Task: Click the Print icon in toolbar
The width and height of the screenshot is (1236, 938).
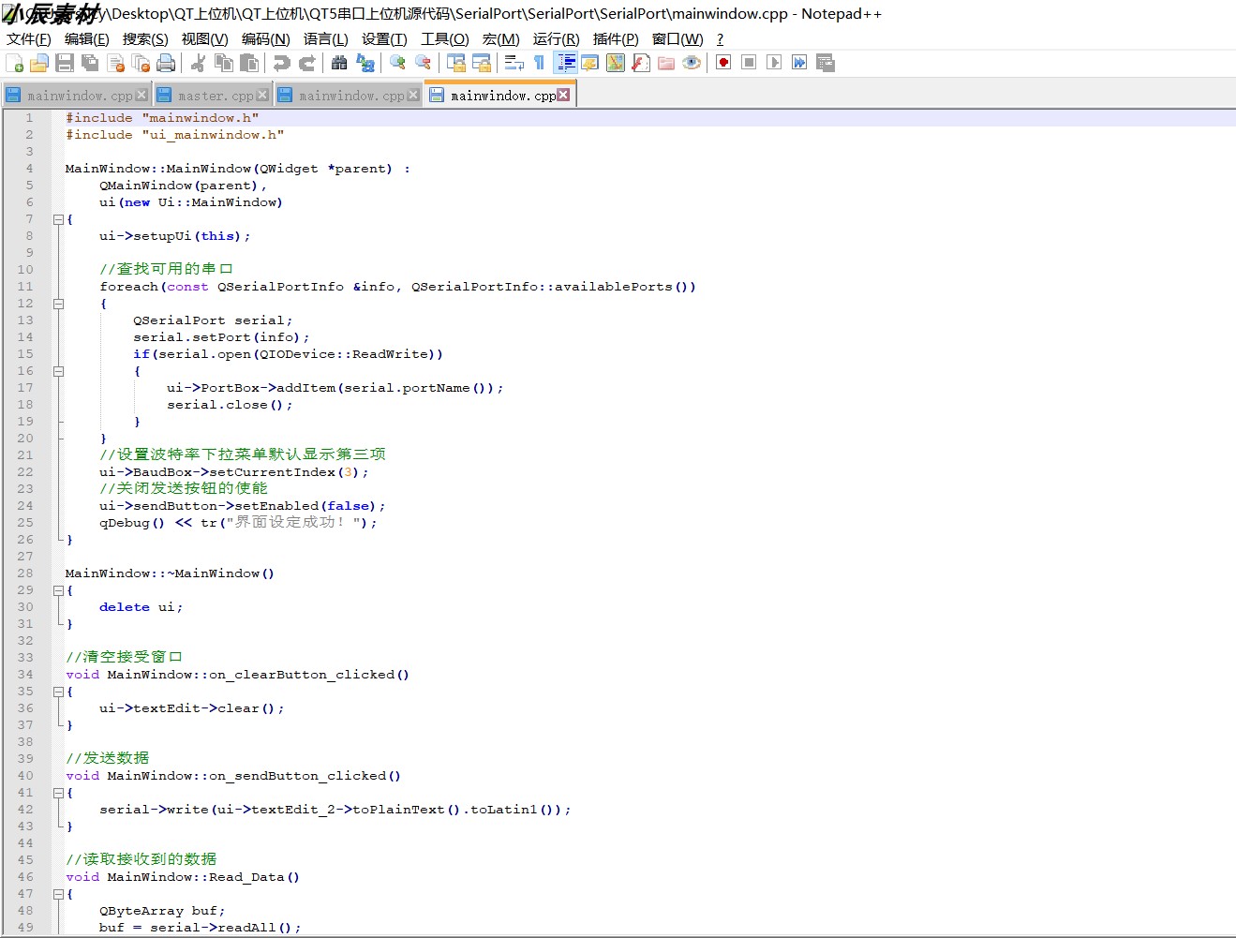Action: (166, 63)
